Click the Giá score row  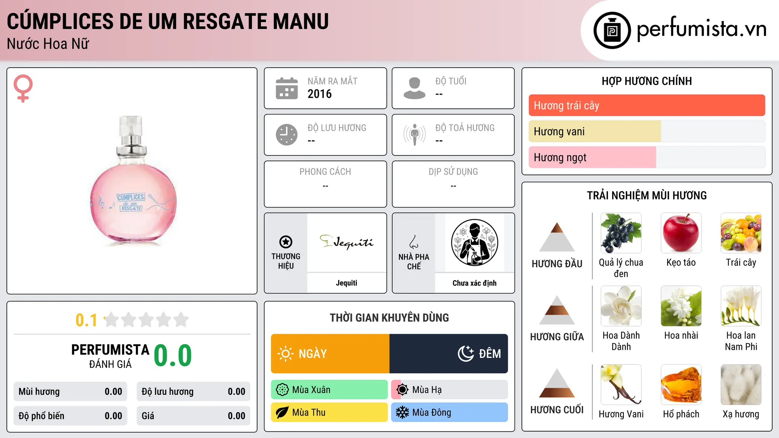pos(194,416)
